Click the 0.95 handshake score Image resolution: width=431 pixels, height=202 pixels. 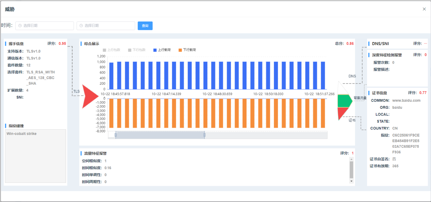click(x=63, y=44)
